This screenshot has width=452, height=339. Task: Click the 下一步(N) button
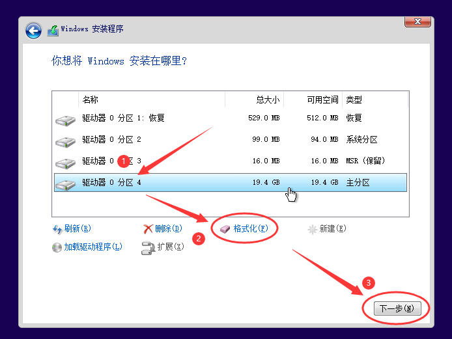point(397,308)
